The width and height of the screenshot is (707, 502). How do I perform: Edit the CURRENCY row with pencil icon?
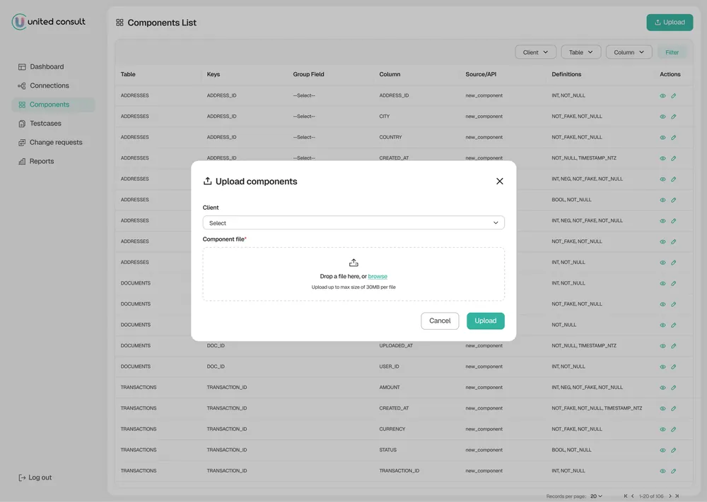tap(673, 429)
